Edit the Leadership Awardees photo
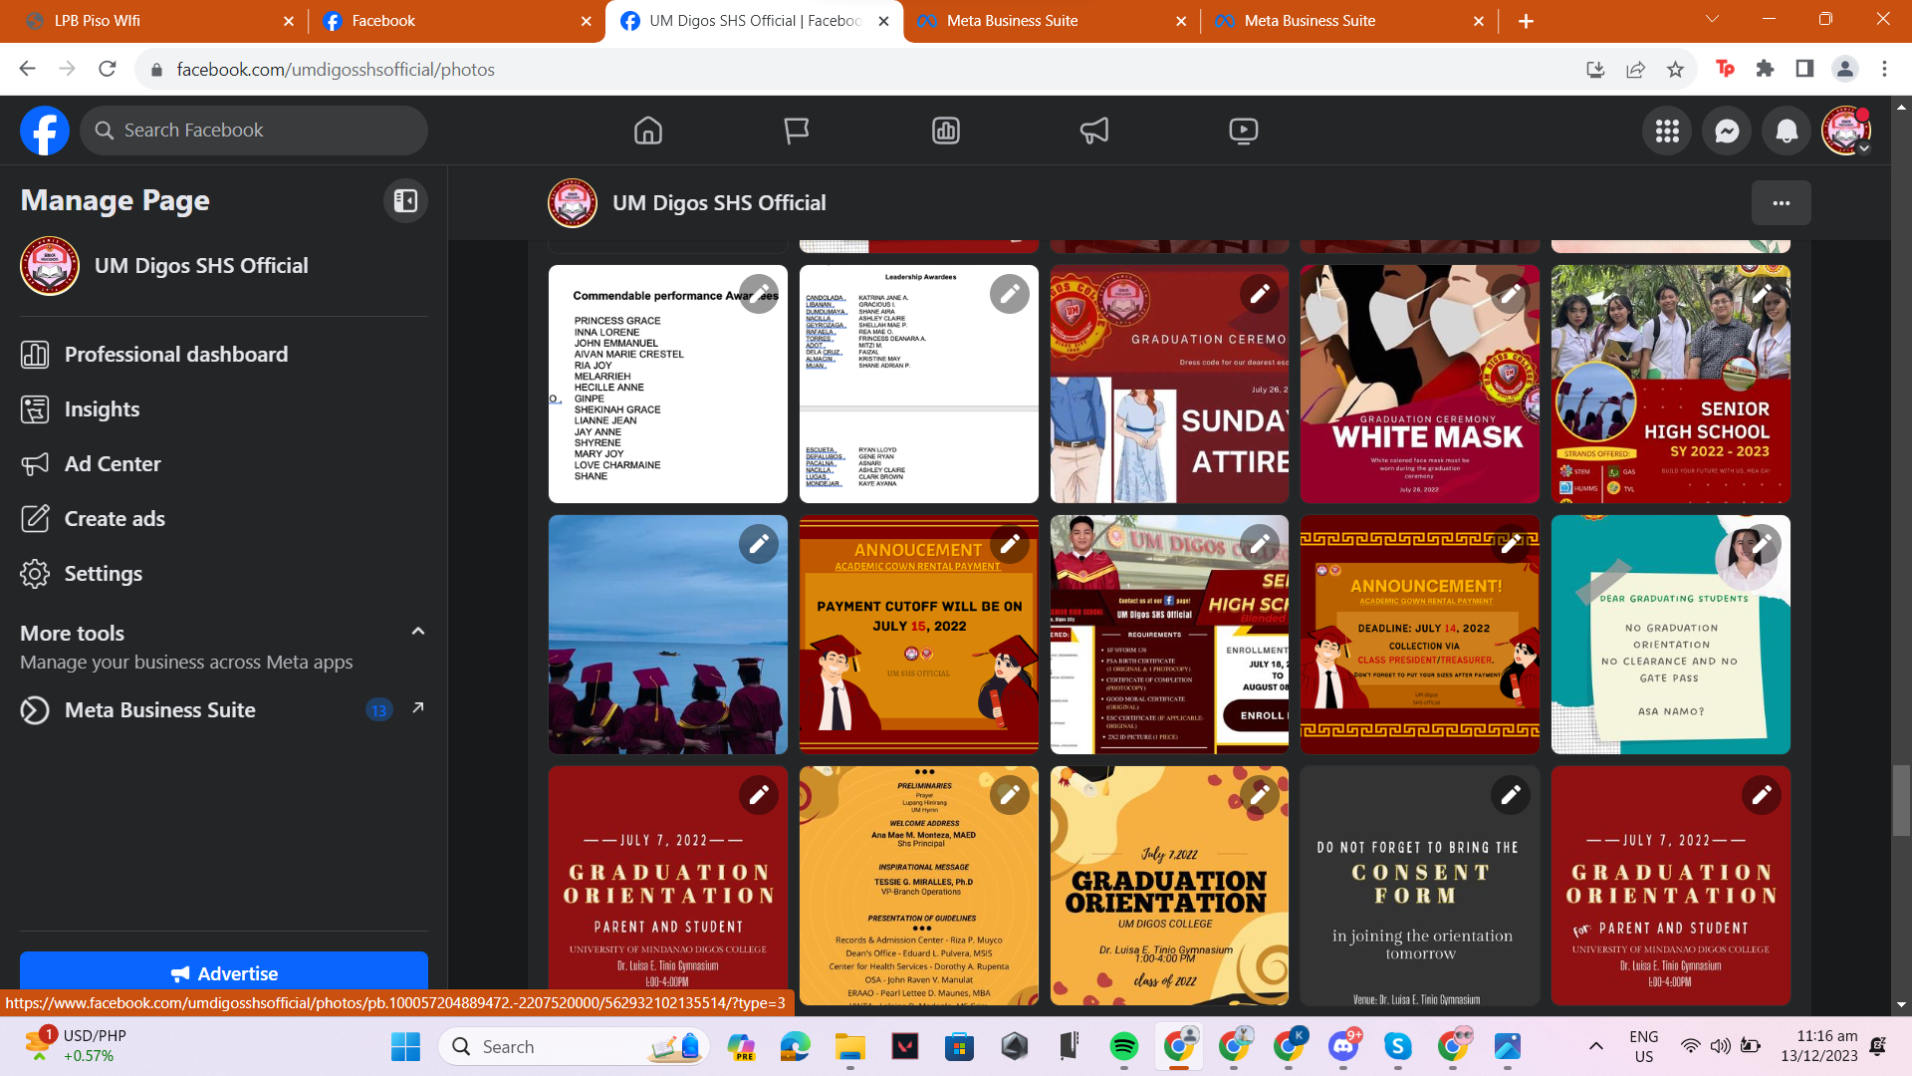This screenshot has width=1912, height=1076. [1010, 294]
